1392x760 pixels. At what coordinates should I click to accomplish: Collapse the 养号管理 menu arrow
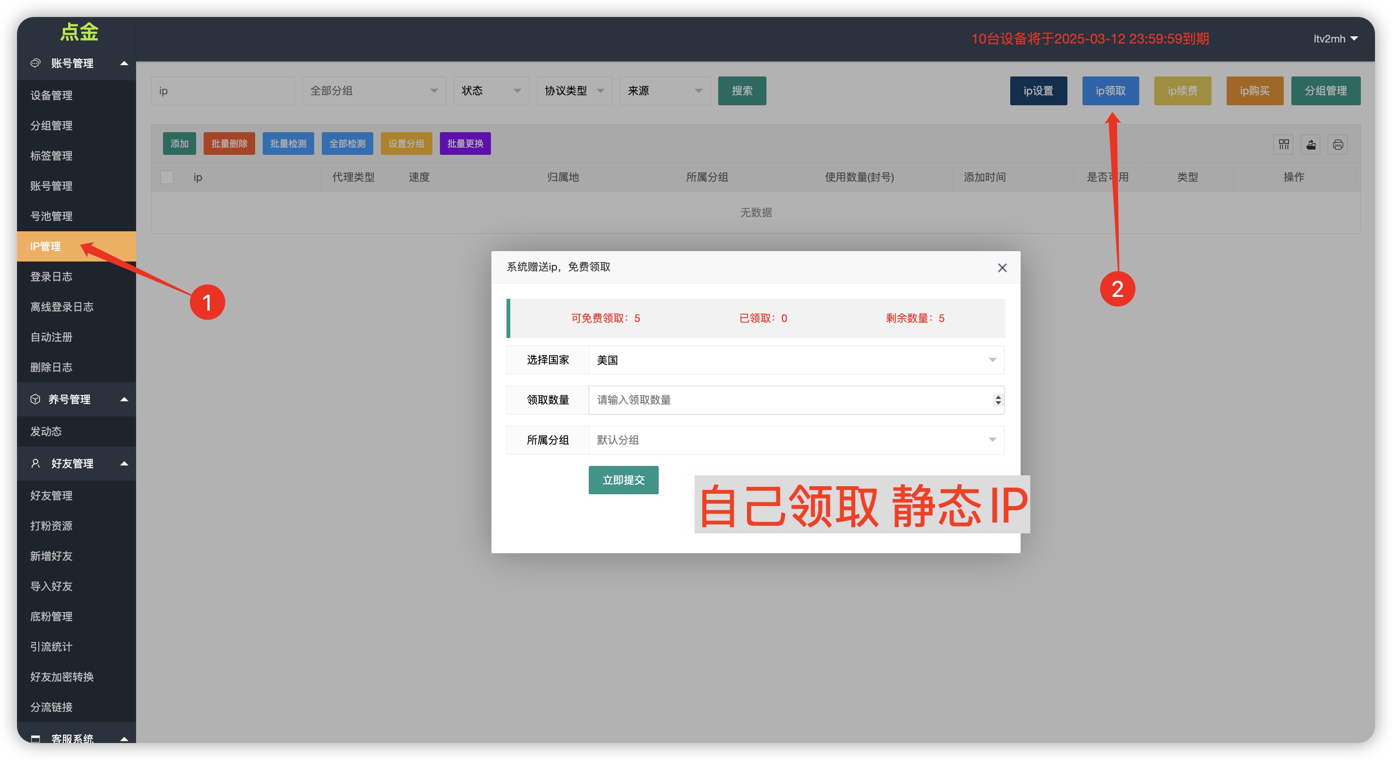click(124, 399)
